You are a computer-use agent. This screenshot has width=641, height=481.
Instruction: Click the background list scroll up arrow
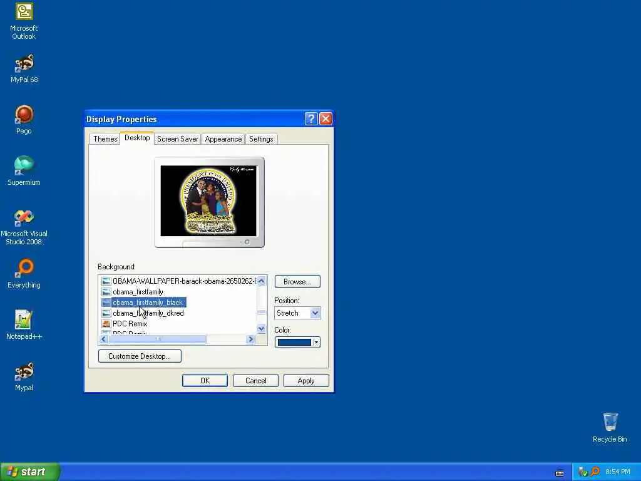click(x=262, y=281)
